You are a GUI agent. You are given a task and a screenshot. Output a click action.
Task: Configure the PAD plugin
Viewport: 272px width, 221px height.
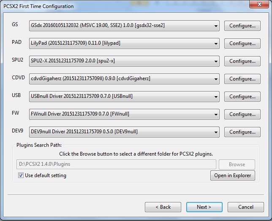242,43
